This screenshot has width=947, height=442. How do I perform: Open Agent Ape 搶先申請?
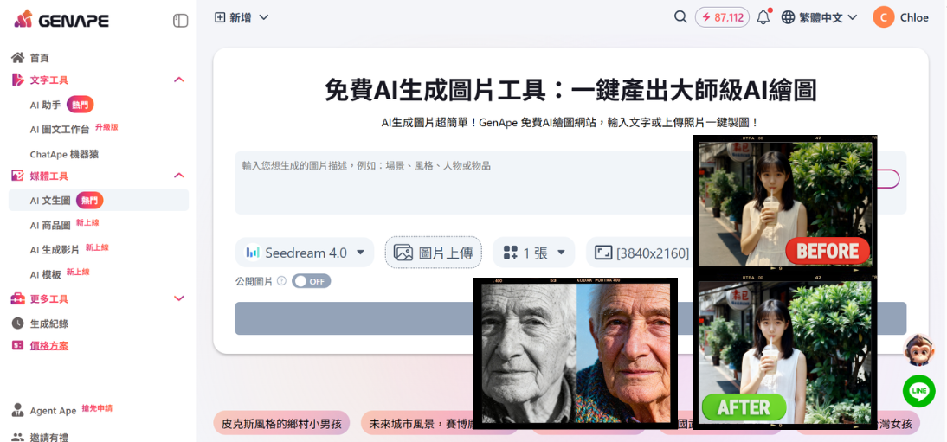point(71,410)
